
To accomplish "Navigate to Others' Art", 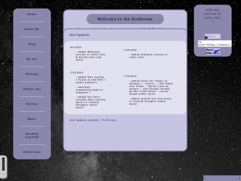I will click(x=32, y=89).
